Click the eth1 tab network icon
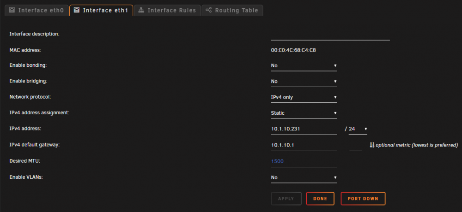 [76, 10]
